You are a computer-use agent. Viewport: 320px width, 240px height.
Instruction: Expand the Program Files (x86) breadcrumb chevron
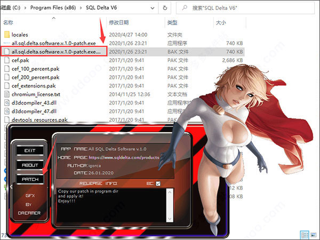(81, 8)
